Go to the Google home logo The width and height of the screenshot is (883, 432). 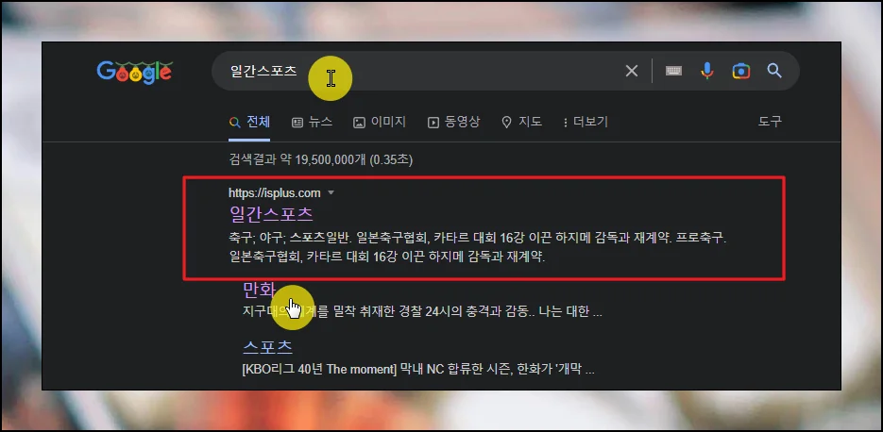(x=135, y=72)
